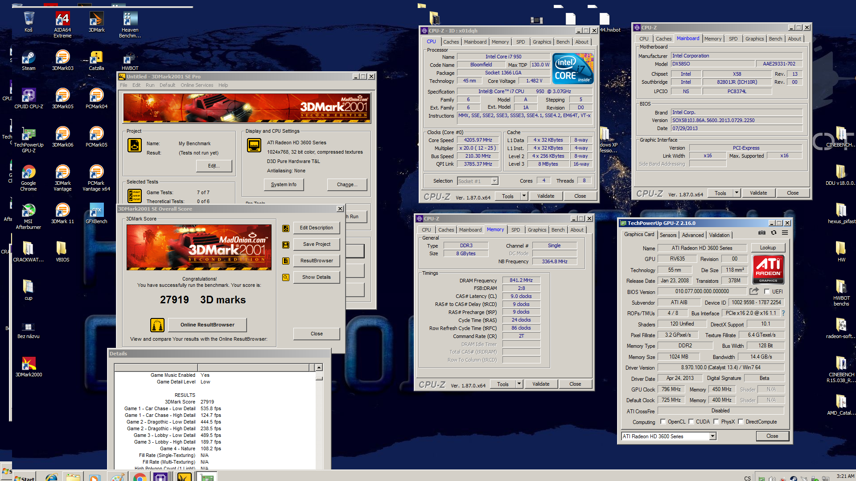Click Close button in GPU-Z
The width and height of the screenshot is (856, 481).
(772, 436)
